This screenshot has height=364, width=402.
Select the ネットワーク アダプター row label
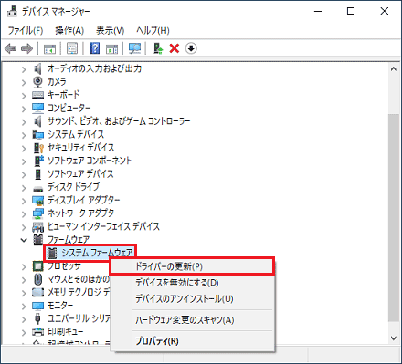84,213
